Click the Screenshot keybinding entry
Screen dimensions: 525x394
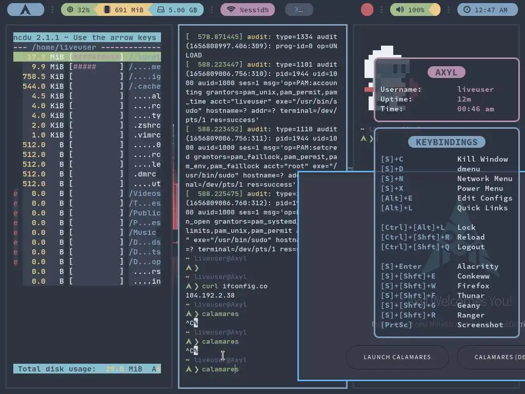click(480, 325)
